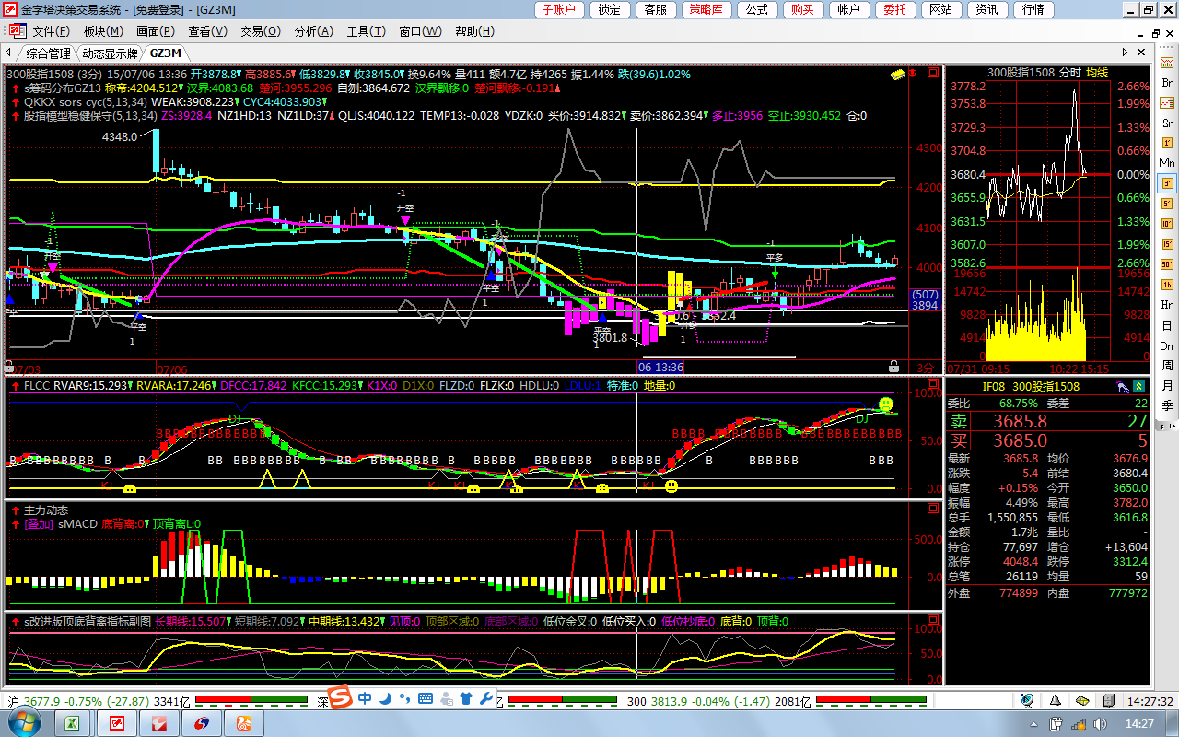Viewport: 1179px width, 737px height.
Task: Open the 分析(A) menu
Action: (x=313, y=31)
